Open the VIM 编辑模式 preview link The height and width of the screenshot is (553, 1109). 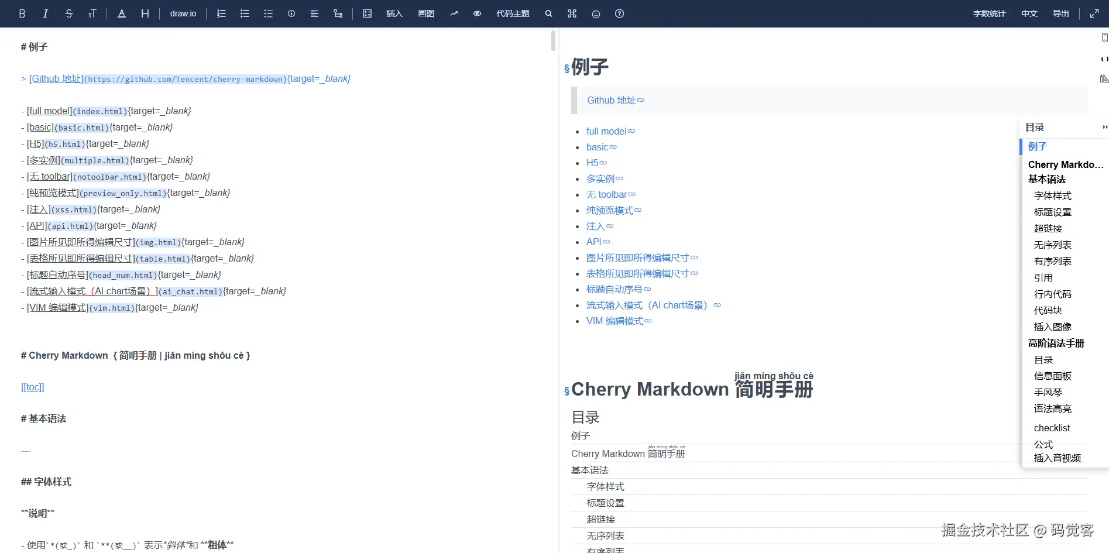coord(619,321)
